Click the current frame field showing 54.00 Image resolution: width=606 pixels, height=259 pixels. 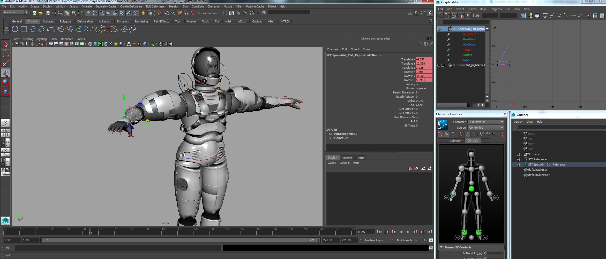(x=366, y=232)
